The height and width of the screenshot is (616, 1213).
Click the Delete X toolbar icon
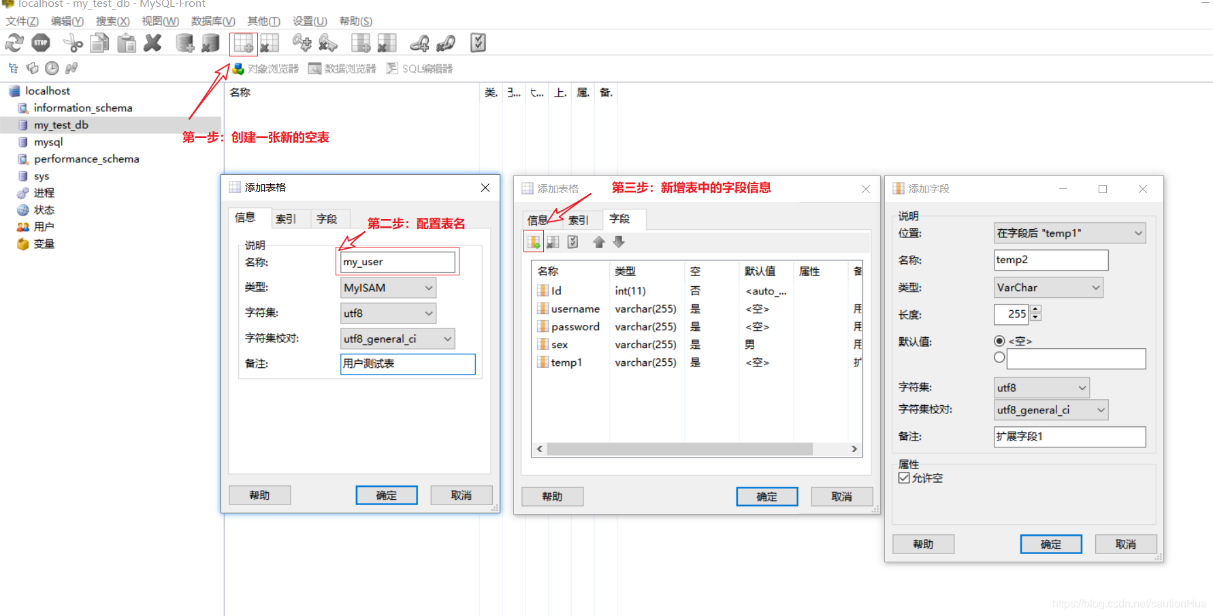pos(153,44)
